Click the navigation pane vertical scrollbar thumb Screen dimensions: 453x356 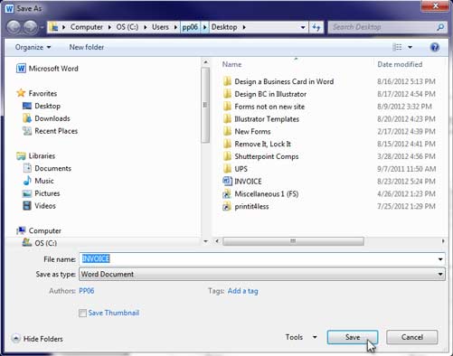[205, 105]
